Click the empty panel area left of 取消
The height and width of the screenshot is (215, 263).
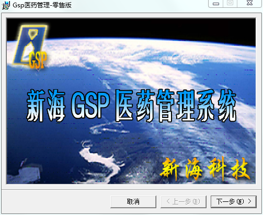pyautogui.click(x=56, y=202)
